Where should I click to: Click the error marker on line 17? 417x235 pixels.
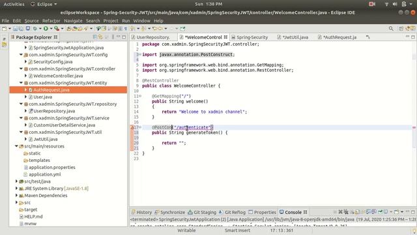[x=132, y=127]
